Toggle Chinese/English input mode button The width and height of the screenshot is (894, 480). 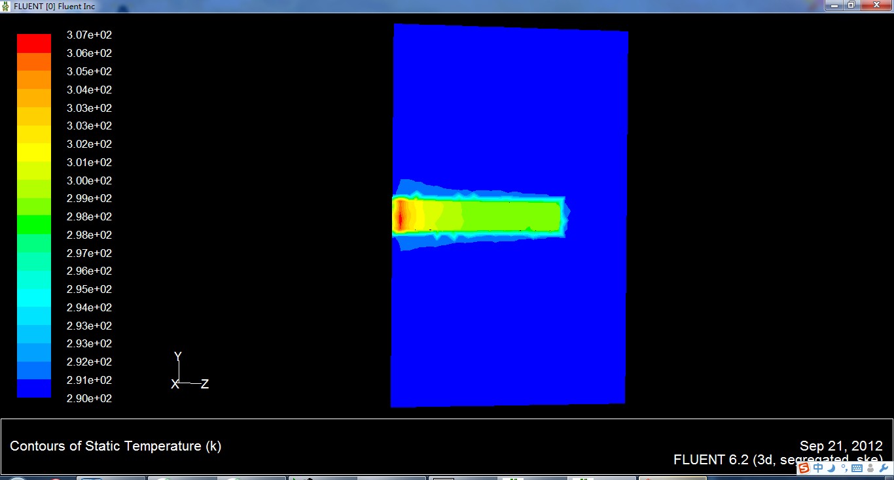click(818, 468)
